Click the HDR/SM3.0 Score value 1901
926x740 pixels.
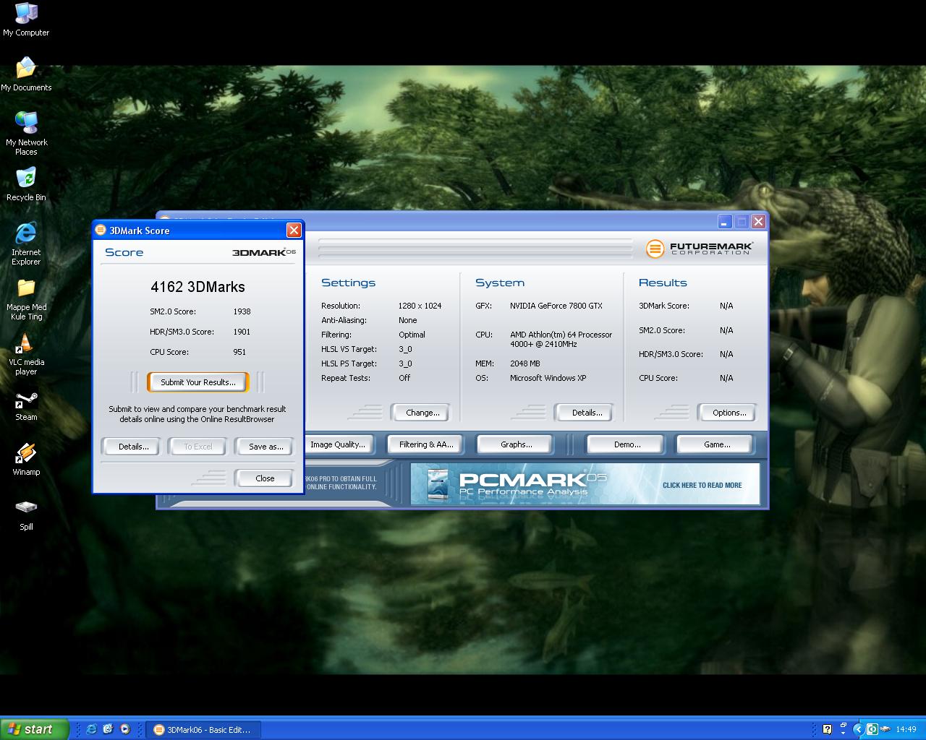tap(242, 332)
